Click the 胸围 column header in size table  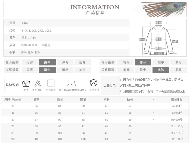[60, 100]
